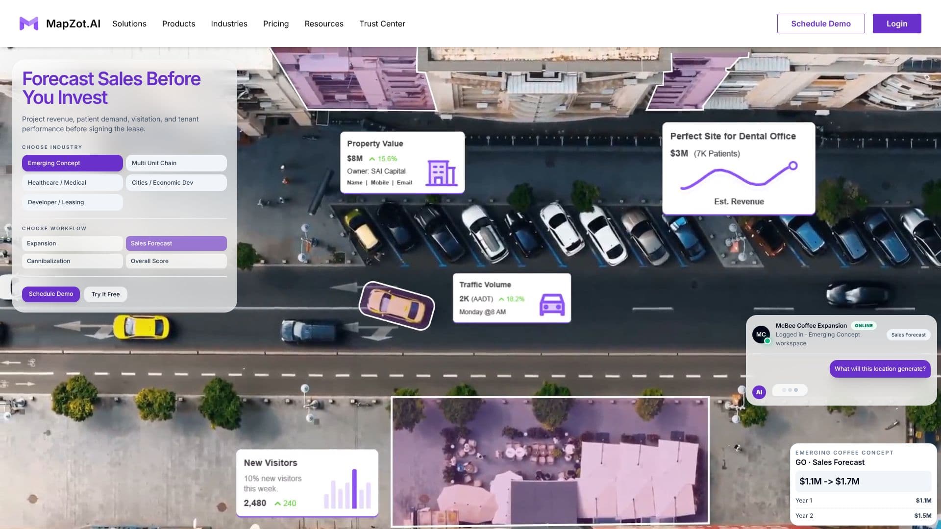Click the Year 1 row in sales forecast

[864, 501]
